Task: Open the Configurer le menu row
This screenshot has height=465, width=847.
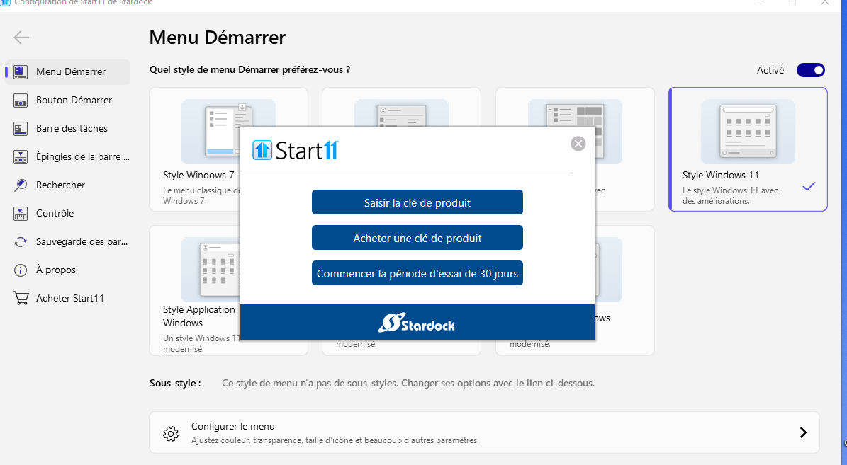Action: (484, 432)
